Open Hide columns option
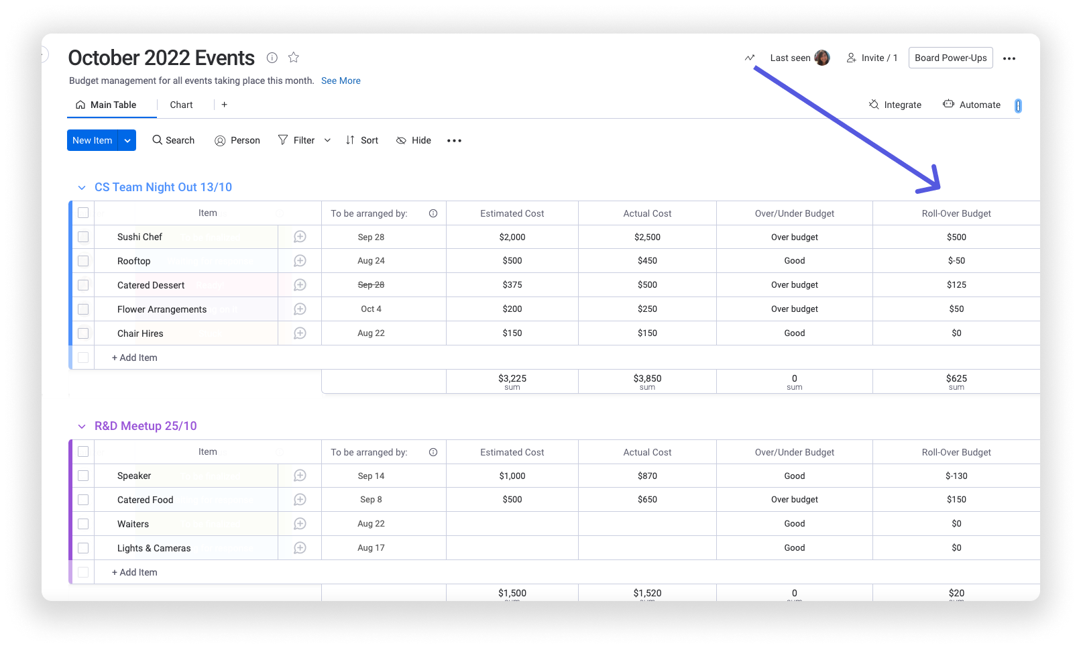Image resolution: width=1079 pixels, height=648 pixels. pos(414,140)
